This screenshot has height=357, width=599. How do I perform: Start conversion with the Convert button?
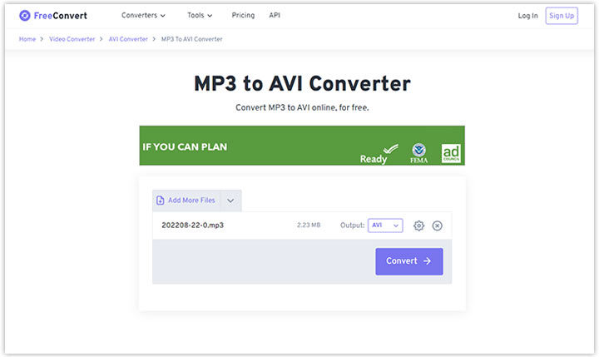(x=408, y=261)
